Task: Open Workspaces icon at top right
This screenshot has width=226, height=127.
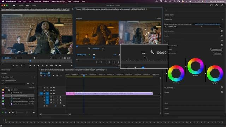Action: point(212,5)
